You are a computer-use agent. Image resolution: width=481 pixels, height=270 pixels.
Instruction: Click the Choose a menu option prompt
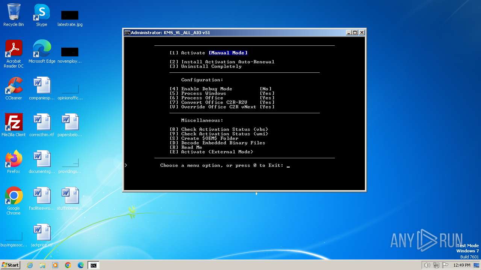pos(222,165)
